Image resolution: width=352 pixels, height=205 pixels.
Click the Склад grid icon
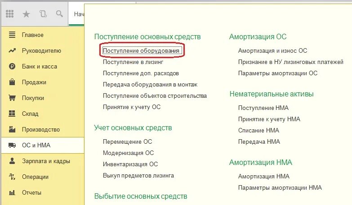[x=12, y=114]
